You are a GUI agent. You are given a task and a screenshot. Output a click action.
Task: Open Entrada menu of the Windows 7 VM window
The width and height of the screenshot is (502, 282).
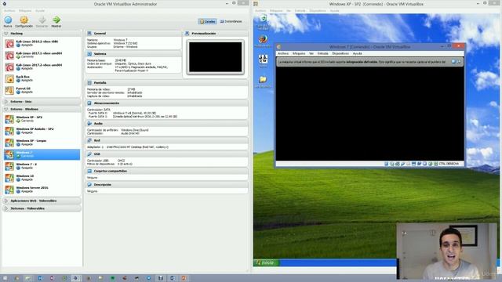click(x=322, y=53)
